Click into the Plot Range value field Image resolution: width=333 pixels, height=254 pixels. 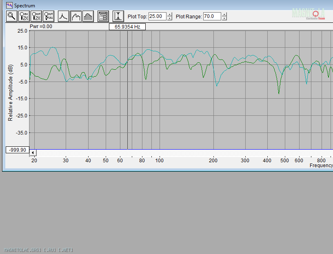212,16
